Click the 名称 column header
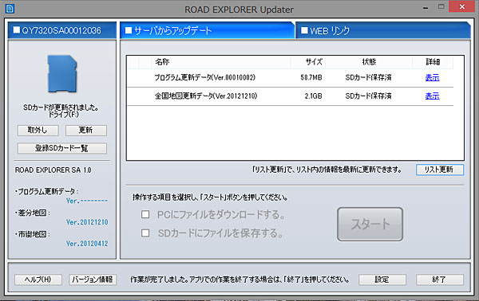 [x=221, y=62]
